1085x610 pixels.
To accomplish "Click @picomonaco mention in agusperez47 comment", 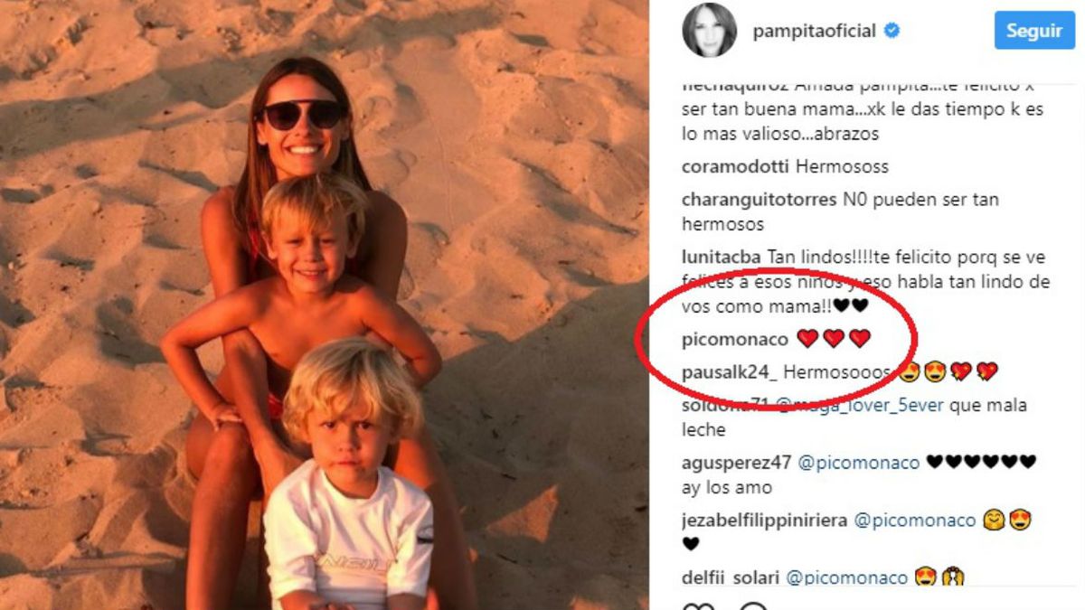I will [x=858, y=464].
